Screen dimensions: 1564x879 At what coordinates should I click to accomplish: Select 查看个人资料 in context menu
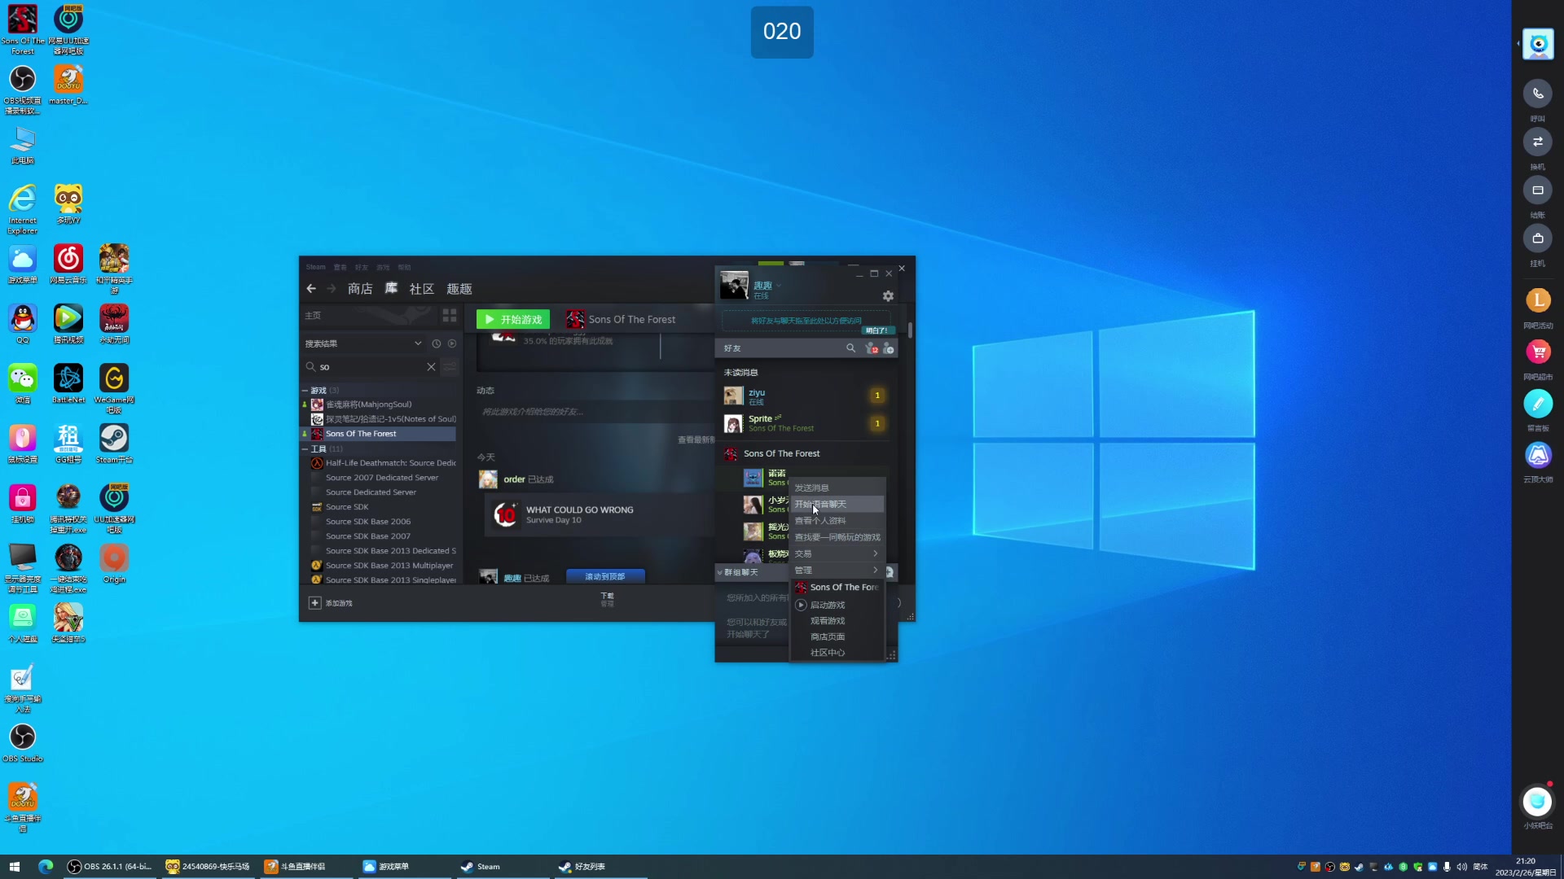(837, 520)
